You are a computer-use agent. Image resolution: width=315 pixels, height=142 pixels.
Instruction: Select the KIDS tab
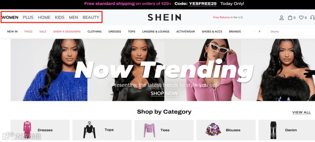coord(60,17)
